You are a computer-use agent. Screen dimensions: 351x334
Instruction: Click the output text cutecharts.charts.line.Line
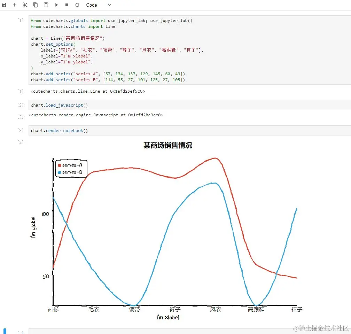(x=88, y=91)
